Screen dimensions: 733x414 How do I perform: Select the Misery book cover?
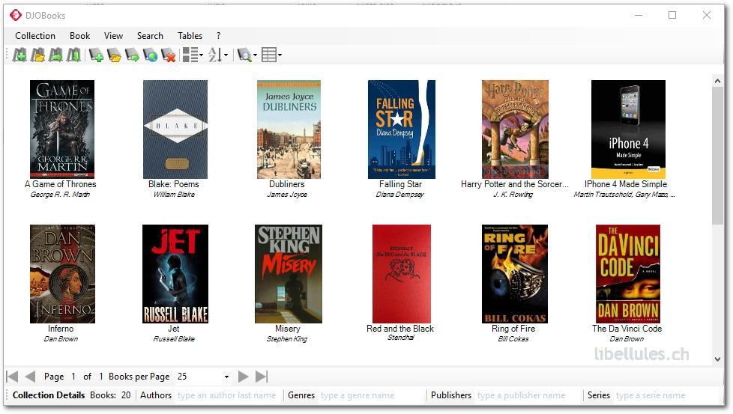[289, 274]
